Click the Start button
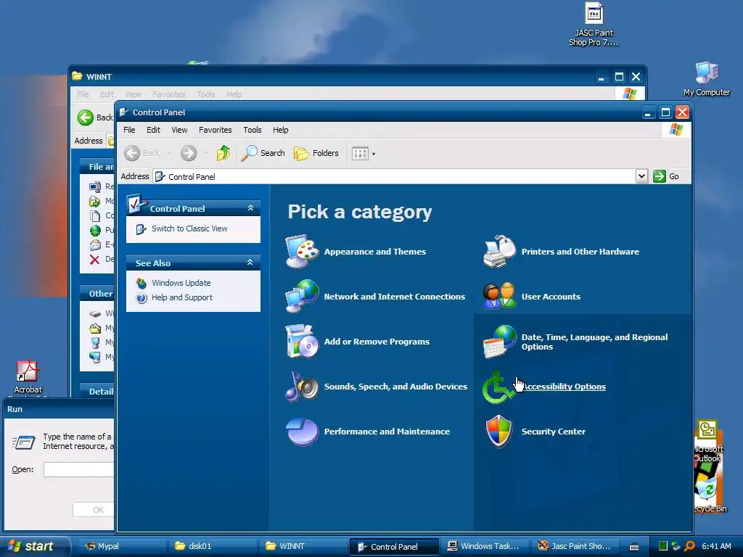 click(x=34, y=546)
